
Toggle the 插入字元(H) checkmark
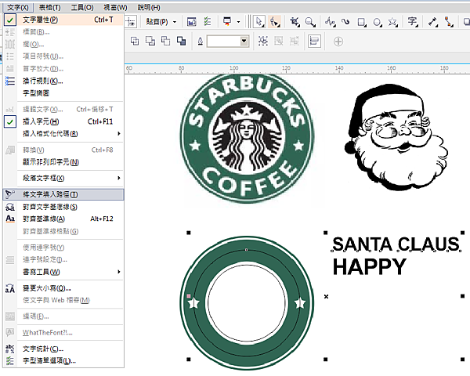tap(10, 121)
